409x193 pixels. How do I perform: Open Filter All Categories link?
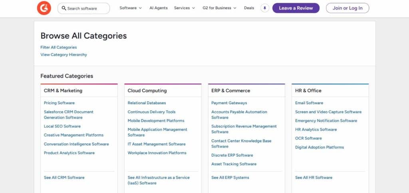(59, 47)
